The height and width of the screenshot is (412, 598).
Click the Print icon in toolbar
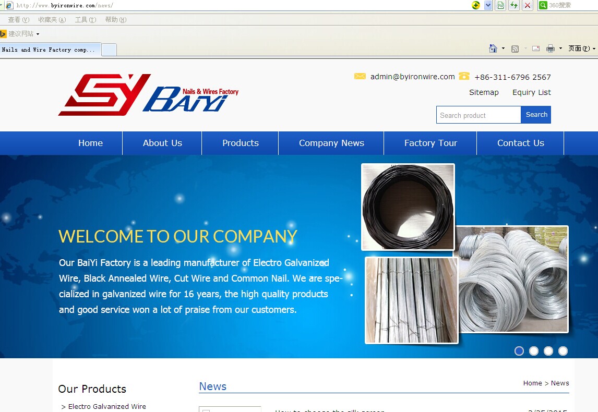[x=550, y=49]
